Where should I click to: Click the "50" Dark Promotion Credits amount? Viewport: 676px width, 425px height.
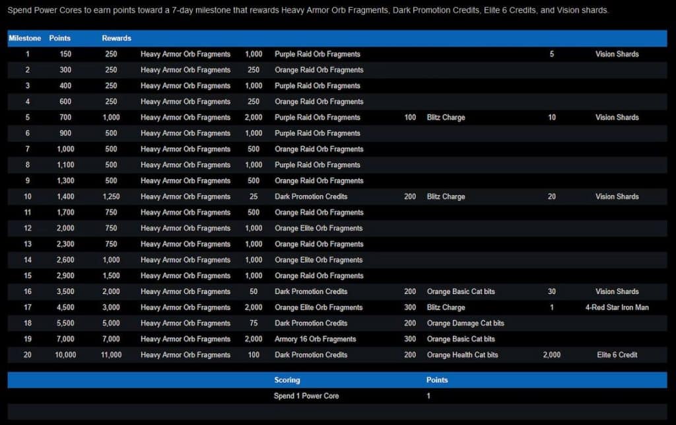pyautogui.click(x=253, y=291)
